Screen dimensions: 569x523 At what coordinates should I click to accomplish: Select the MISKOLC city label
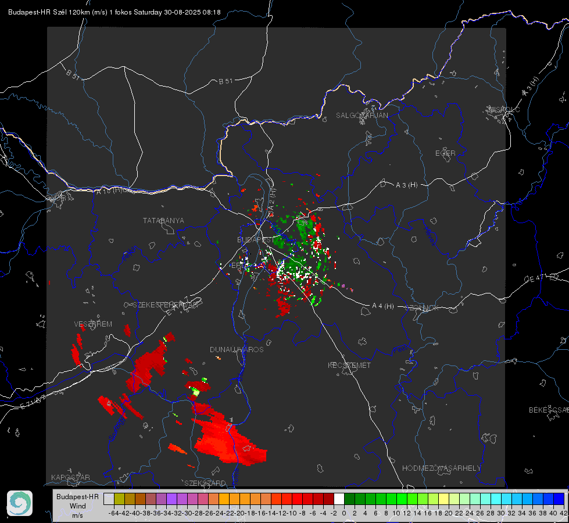coord(504,109)
